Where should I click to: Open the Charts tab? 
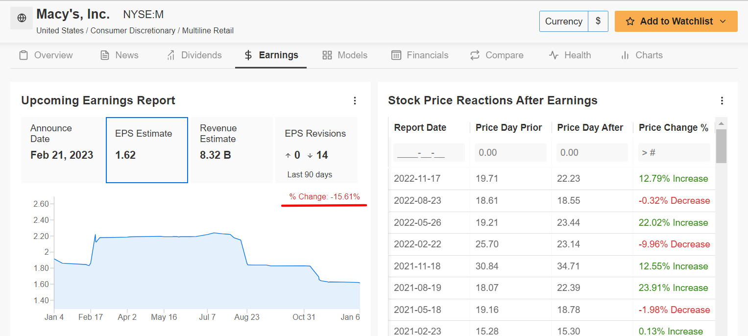[x=642, y=55]
